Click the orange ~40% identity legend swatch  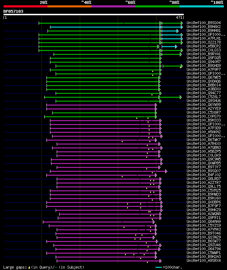pyautogui.click(x=70, y=6)
